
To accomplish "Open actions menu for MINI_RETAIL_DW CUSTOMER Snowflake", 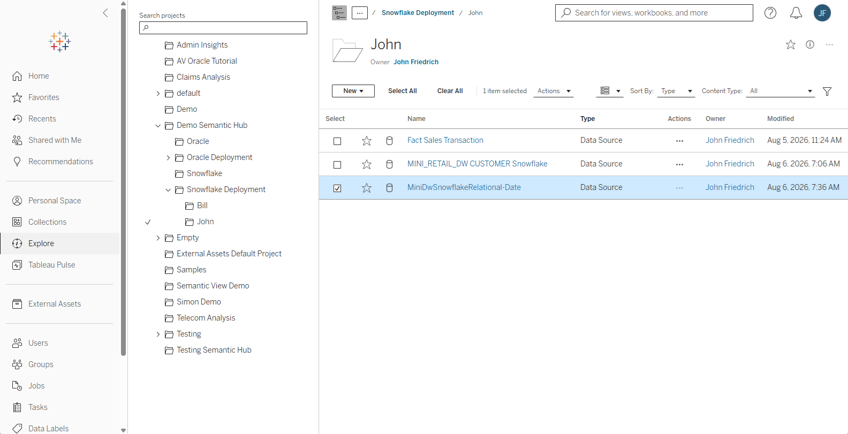I will [679, 165].
